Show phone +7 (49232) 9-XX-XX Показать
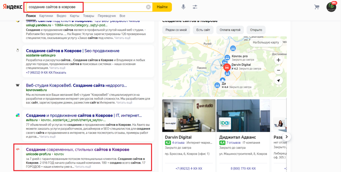341x172 pixels. [46, 73]
